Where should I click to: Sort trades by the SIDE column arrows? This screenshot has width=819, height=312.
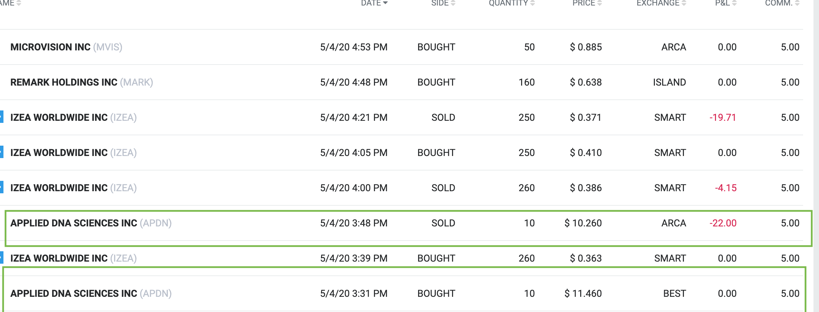[x=453, y=3]
